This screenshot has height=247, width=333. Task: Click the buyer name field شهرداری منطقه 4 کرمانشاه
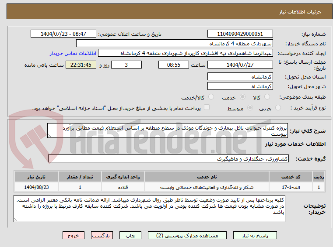174,44
